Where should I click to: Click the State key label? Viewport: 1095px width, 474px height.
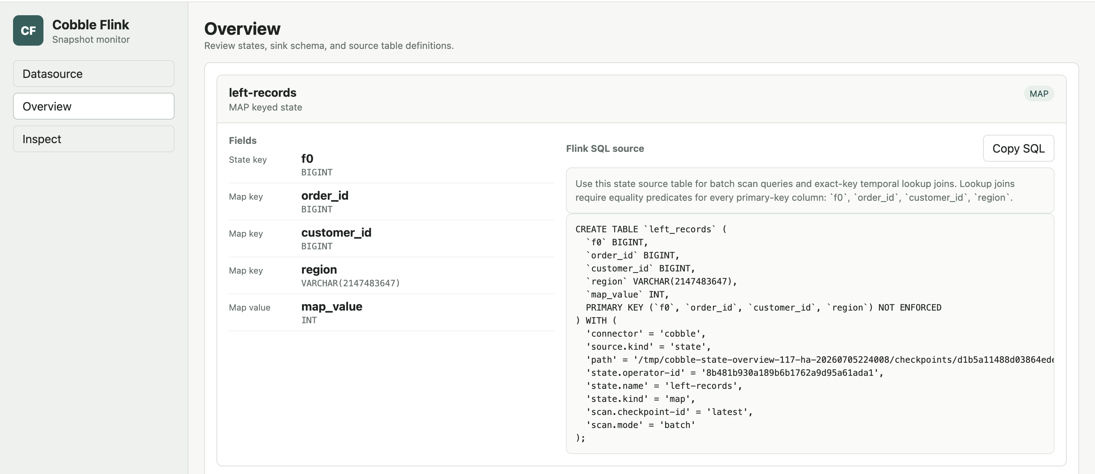[248, 160]
